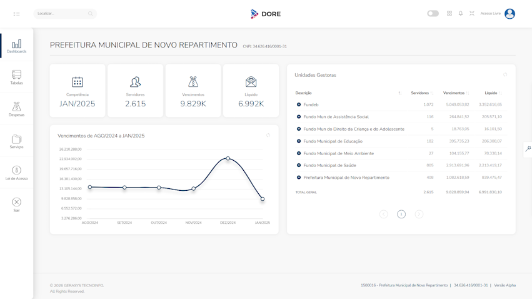The width and height of the screenshot is (532, 299).
Task: Toggle the dark mode switch
Action: (x=433, y=14)
